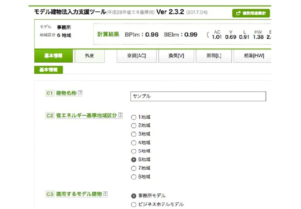Select 5地域 radio button
The image size is (301, 209).
point(134,151)
